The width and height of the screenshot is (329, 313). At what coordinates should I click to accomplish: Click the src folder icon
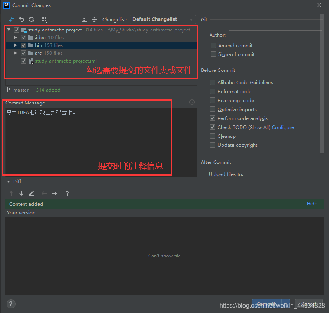pyautogui.click(x=31, y=53)
